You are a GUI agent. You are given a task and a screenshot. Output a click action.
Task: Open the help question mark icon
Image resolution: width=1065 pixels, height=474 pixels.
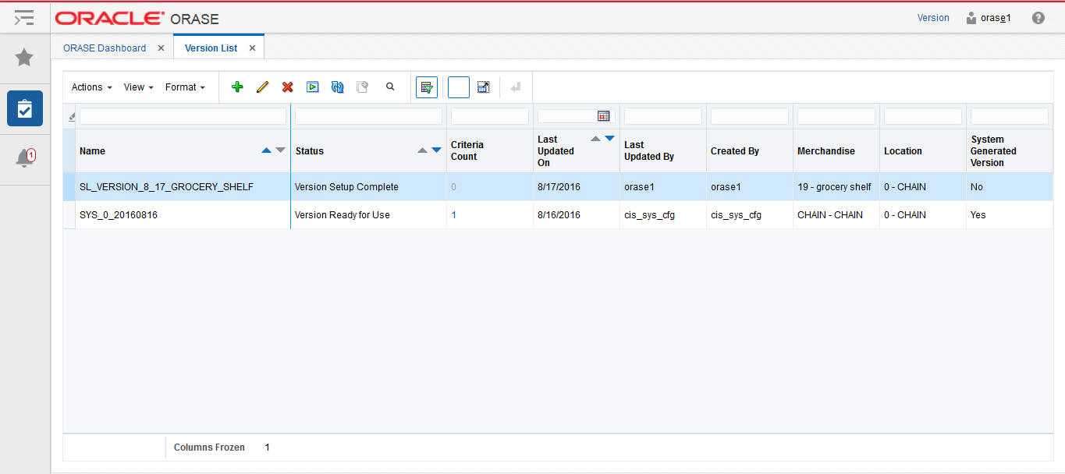coord(1038,17)
